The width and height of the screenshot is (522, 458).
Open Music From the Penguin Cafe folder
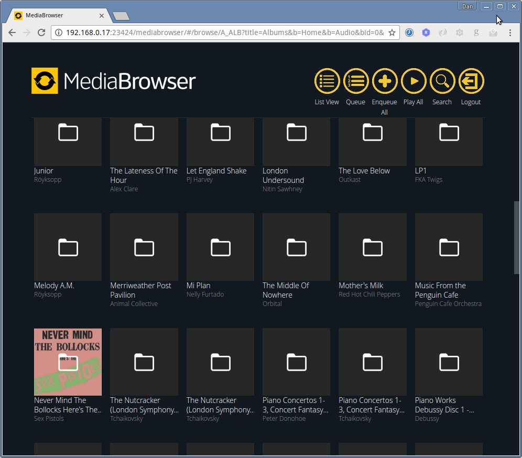449,247
